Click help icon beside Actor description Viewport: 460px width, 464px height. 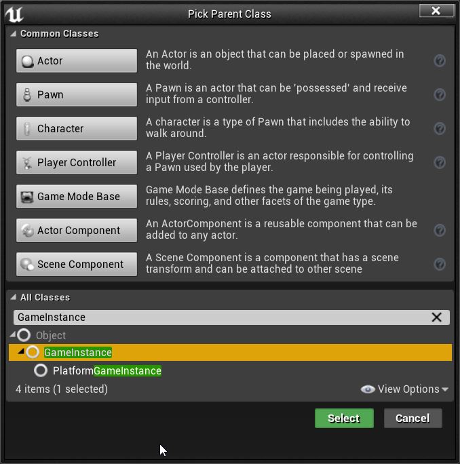pyautogui.click(x=440, y=61)
